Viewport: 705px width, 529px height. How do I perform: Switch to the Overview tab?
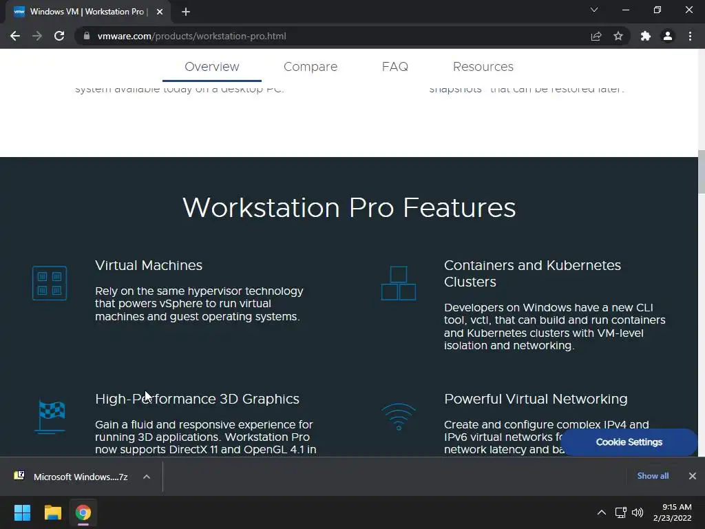pyautogui.click(x=212, y=67)
